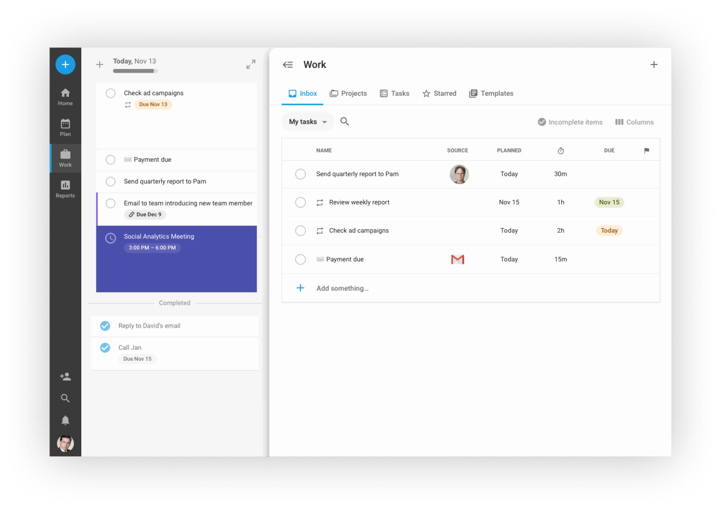Uncheck the completed Call Jan task
Viewport: 721px width, 508px height.
point(105,347)
